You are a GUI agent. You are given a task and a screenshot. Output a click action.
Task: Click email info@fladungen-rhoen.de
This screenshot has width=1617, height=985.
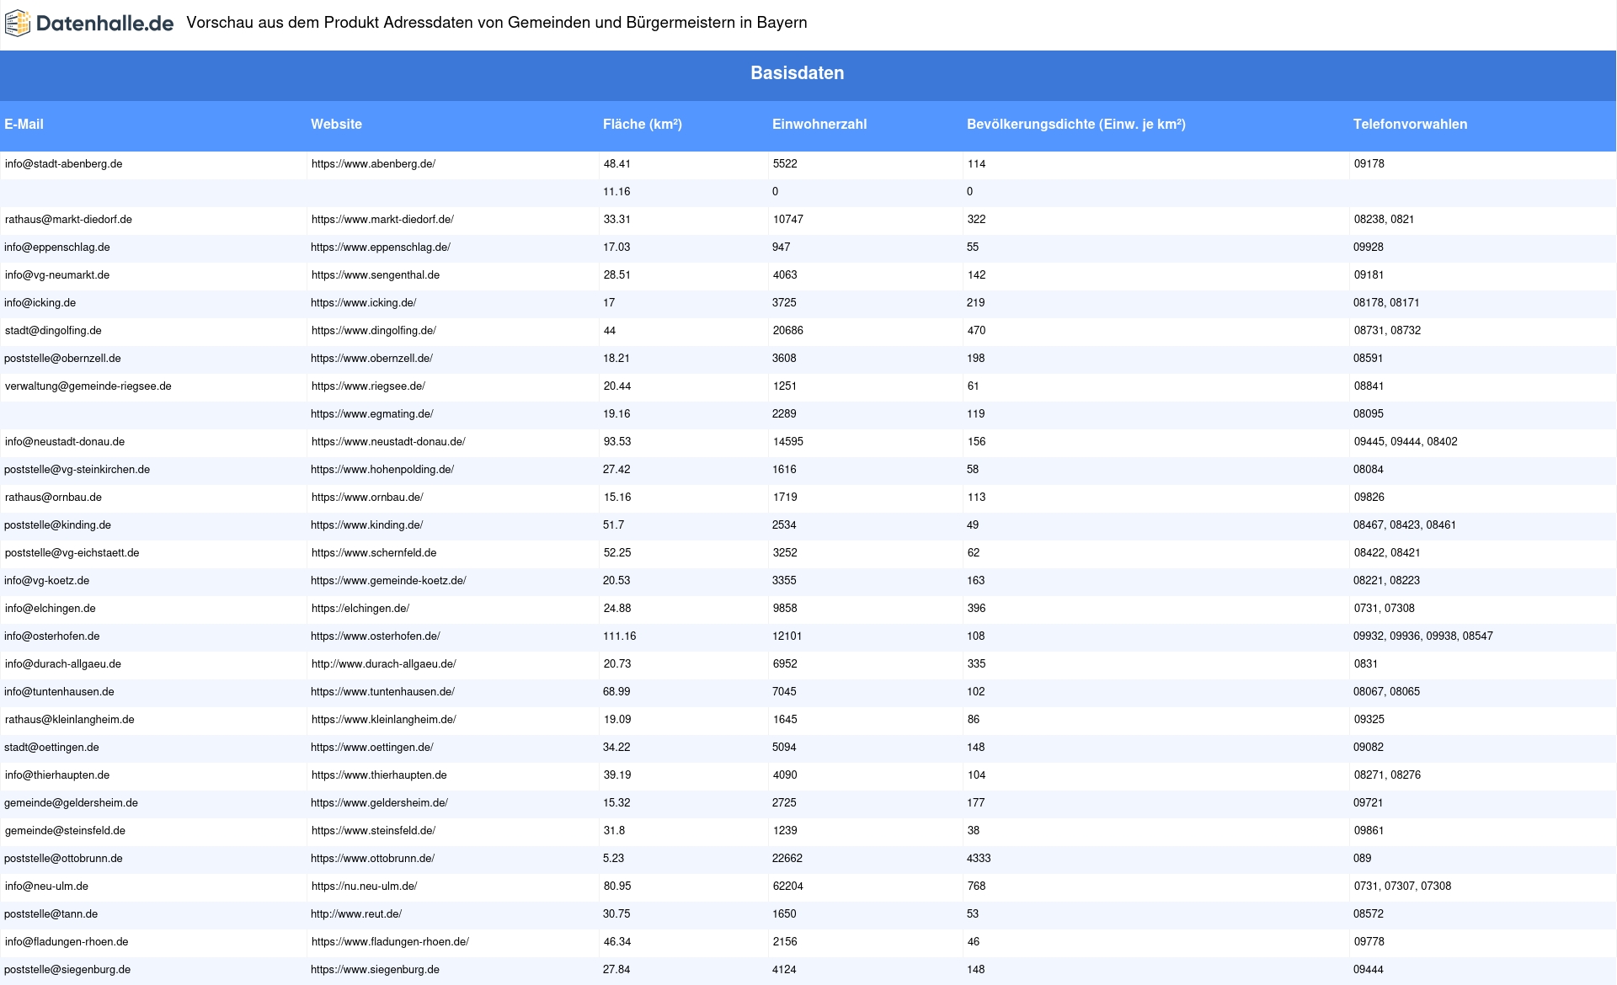coord(67,942)
